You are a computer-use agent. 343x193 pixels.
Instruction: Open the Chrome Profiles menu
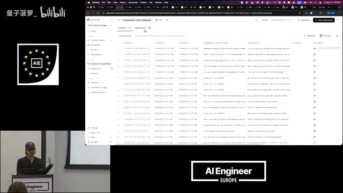coord(144,2)
